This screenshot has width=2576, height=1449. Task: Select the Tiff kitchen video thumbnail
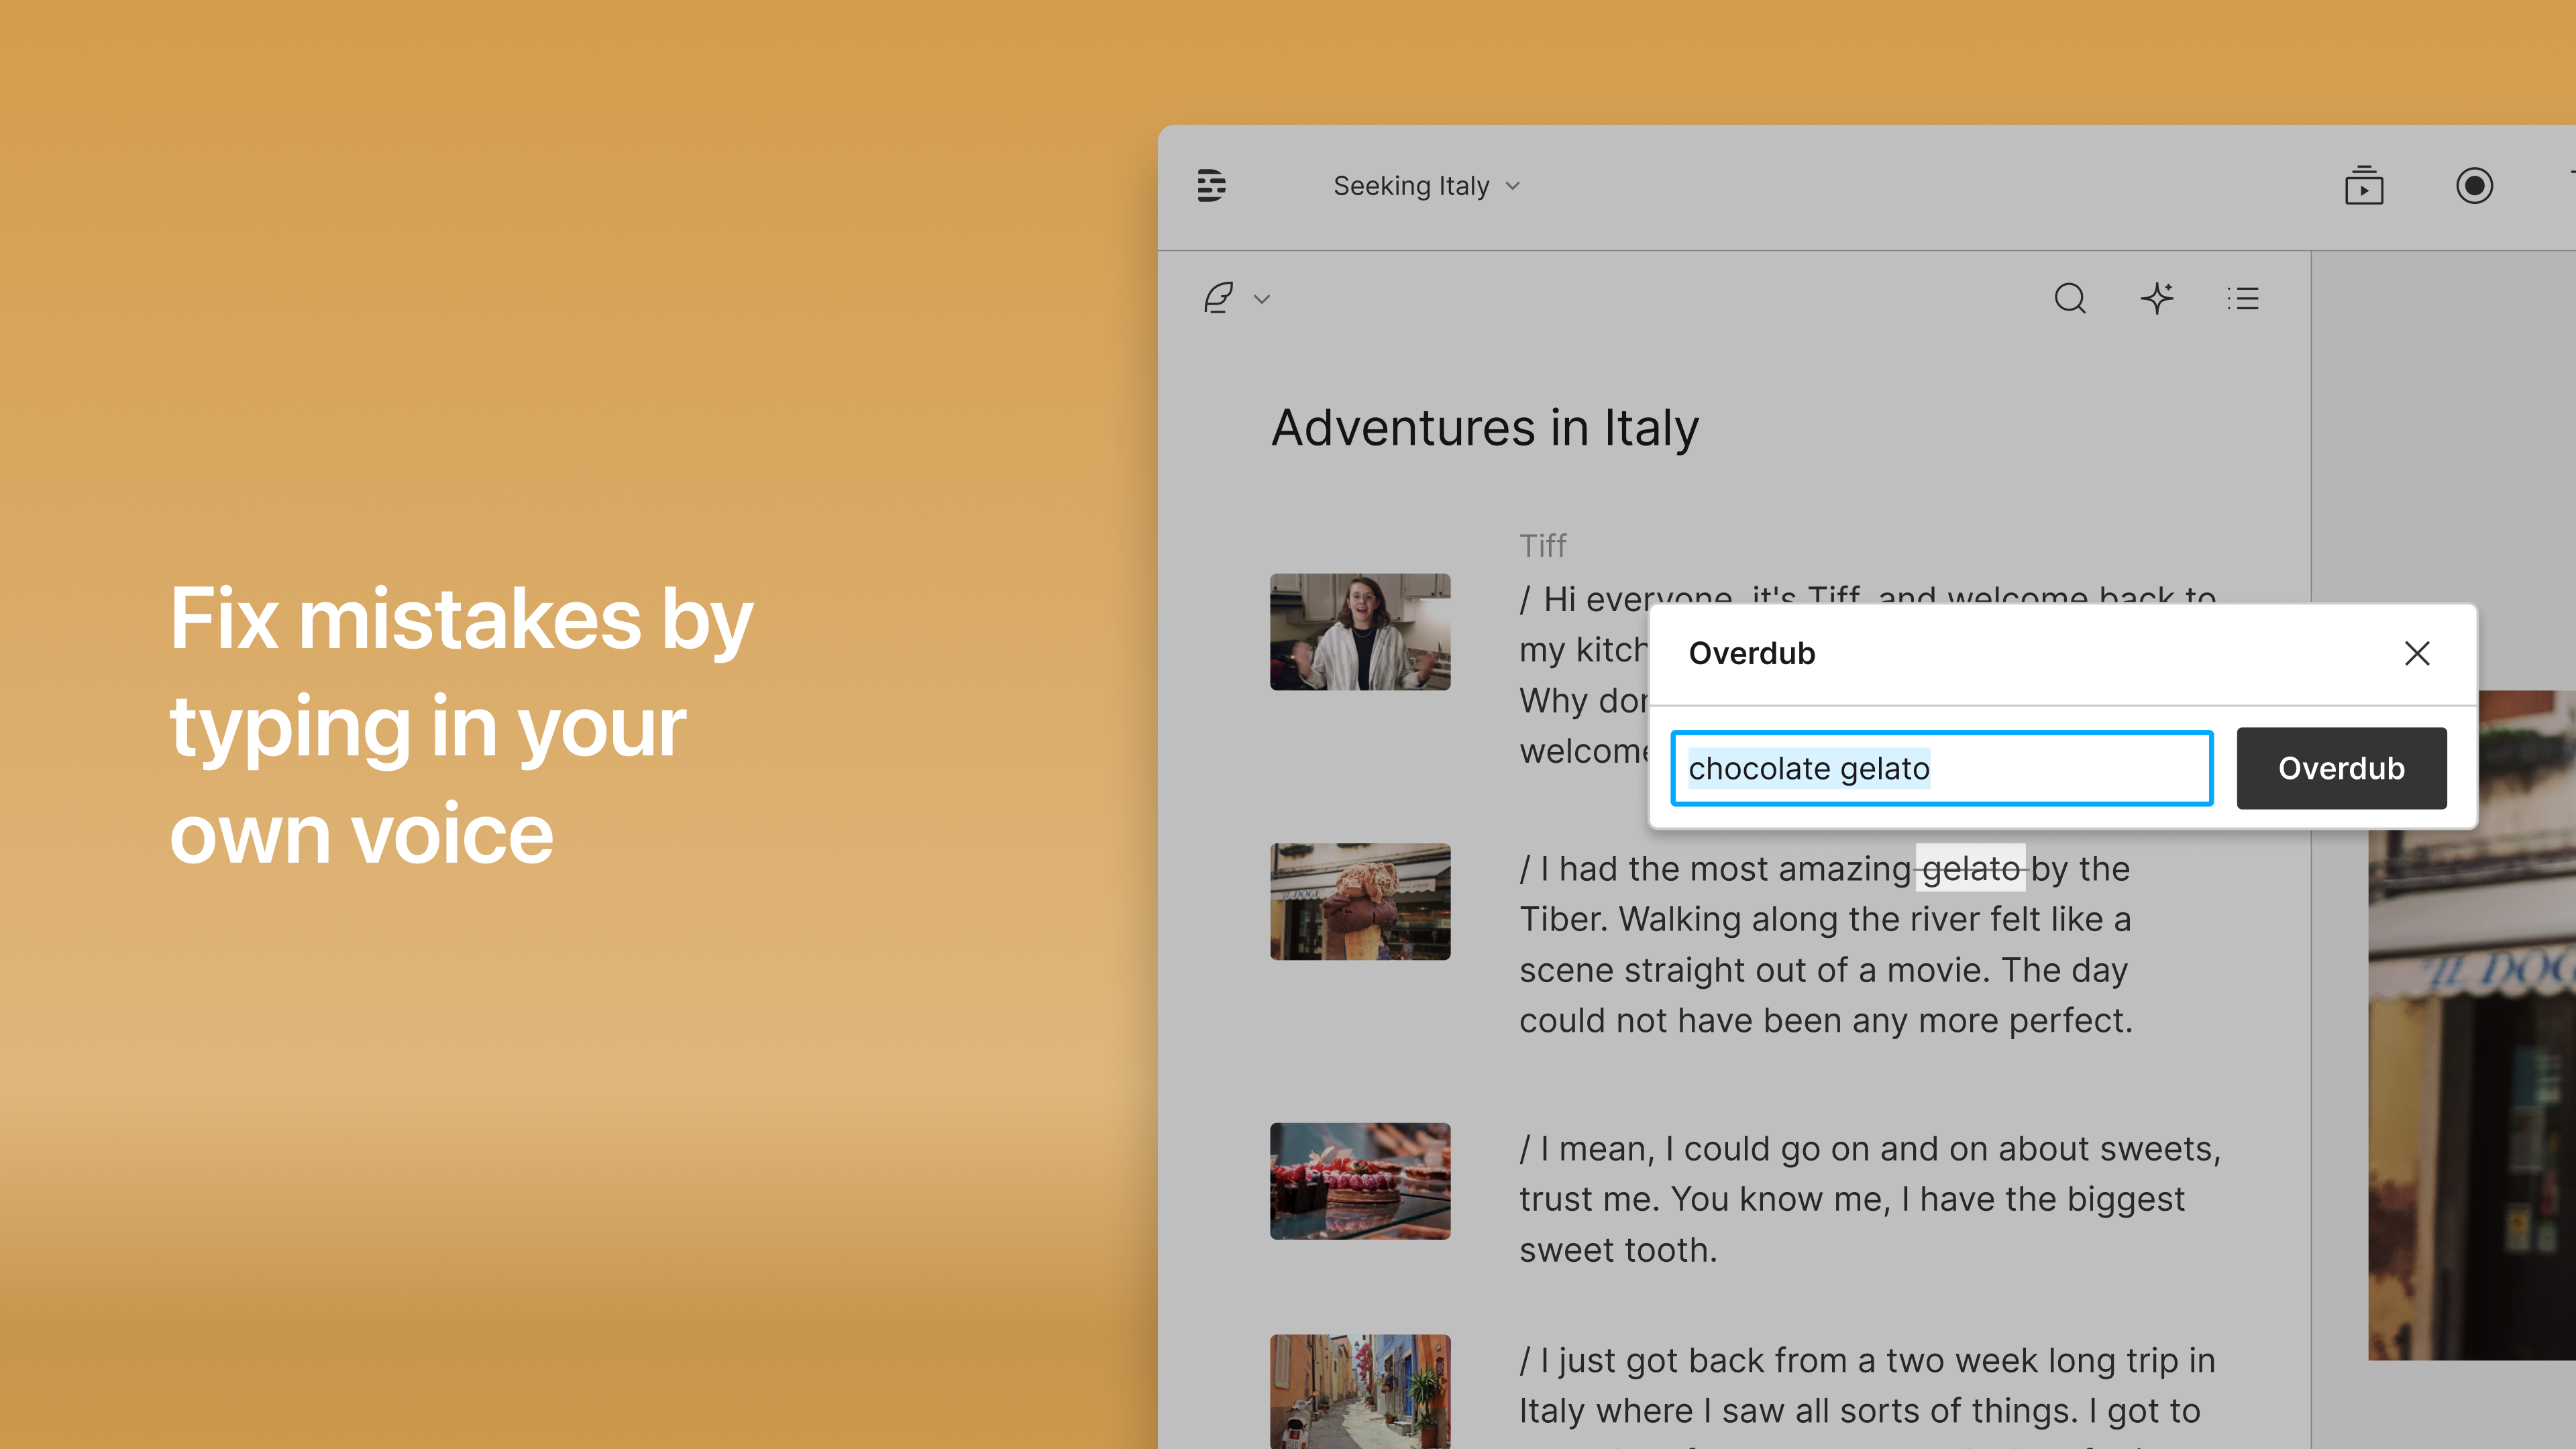1360,632
